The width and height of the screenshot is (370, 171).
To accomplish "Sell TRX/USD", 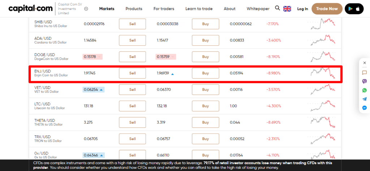I will tap(132, 139).
